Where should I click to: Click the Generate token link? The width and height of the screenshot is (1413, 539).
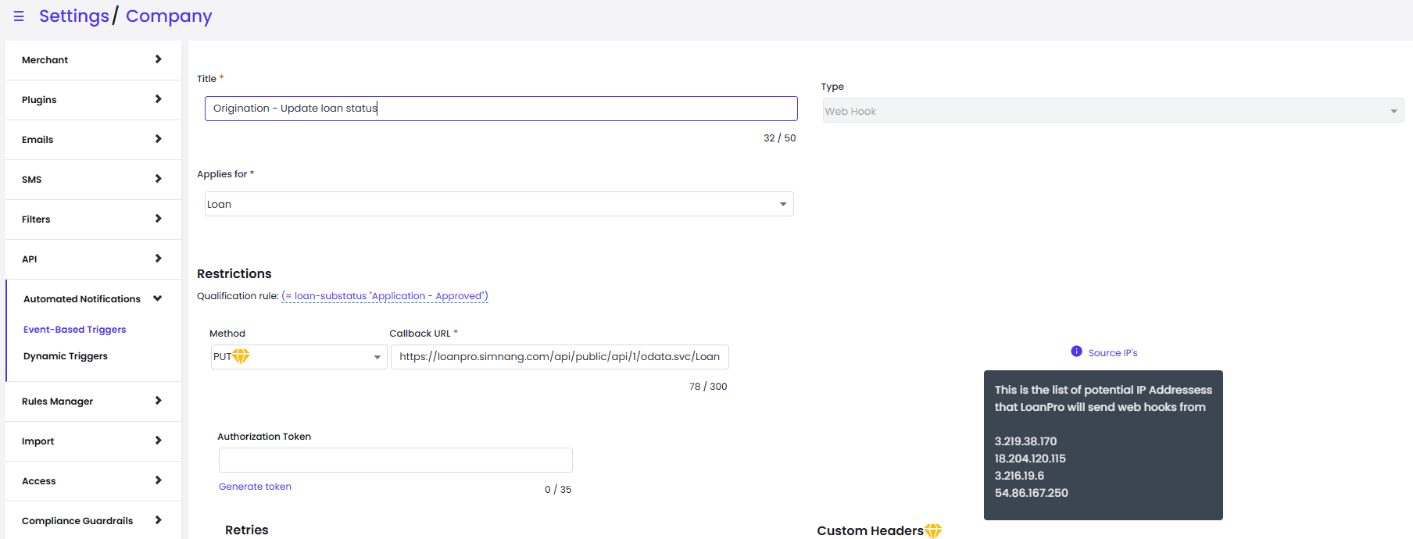tap(255, 487)
